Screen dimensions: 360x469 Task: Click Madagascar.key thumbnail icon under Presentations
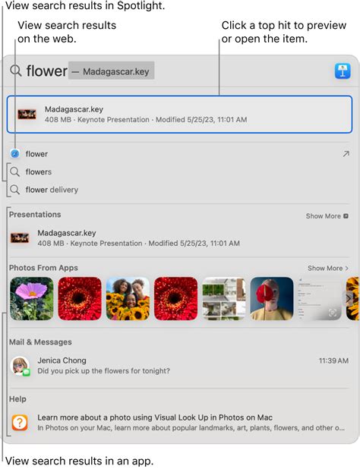(x=20, y=238)
